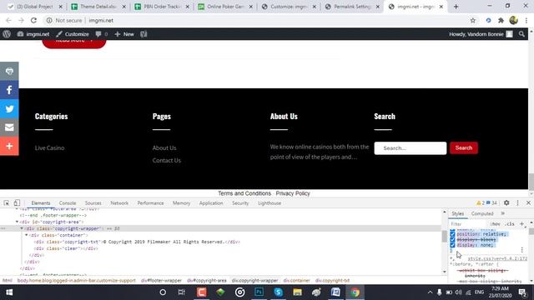Click the Chrome icon in the taskbar
The height and width of the screenshot is (300, 534).
coord(355,292)
